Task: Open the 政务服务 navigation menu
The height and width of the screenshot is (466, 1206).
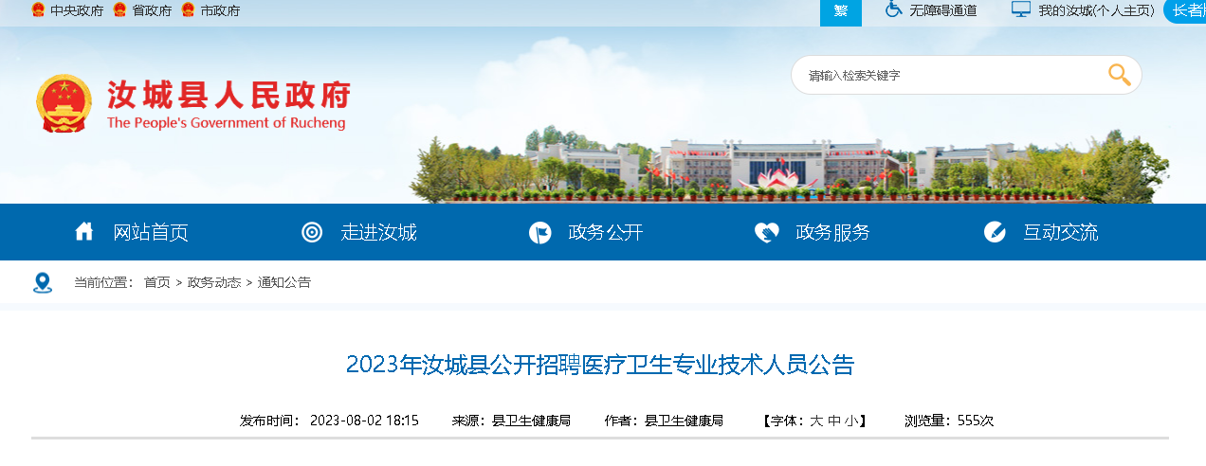Action: [x=832, y=232]
